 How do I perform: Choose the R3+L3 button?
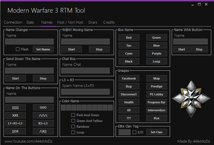pos(43,123)
